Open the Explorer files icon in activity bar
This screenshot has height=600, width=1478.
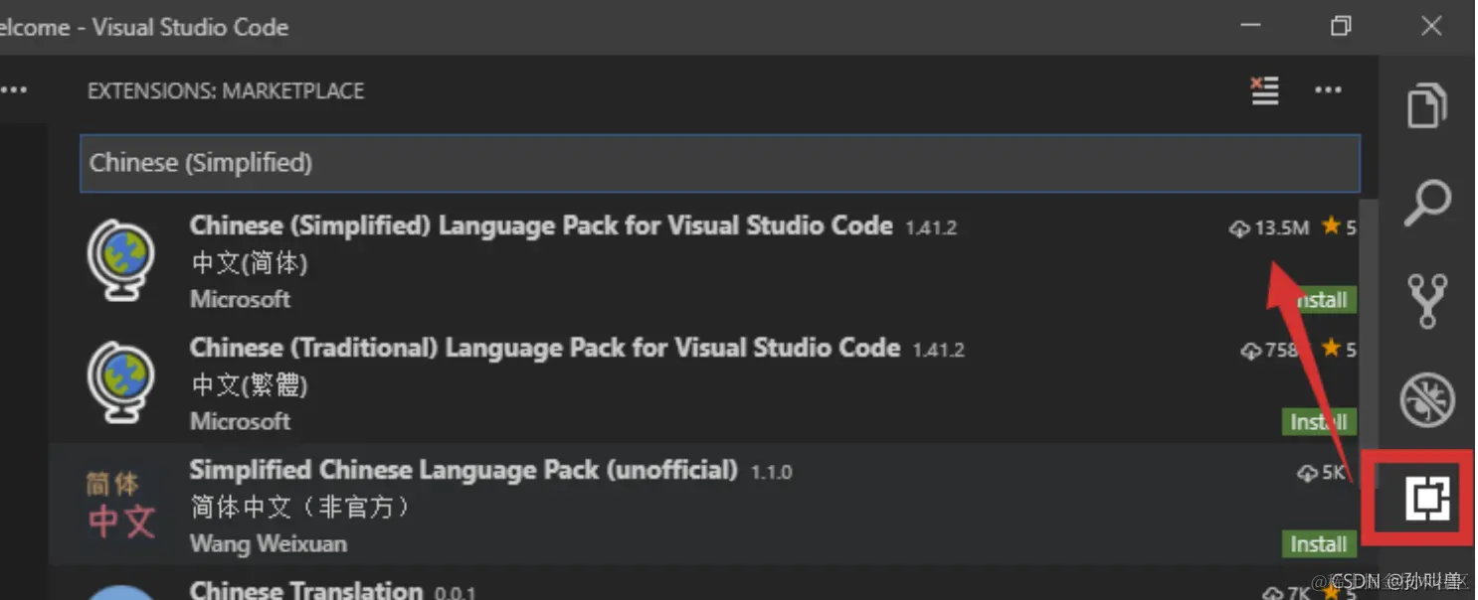(x=1427, y=104)
